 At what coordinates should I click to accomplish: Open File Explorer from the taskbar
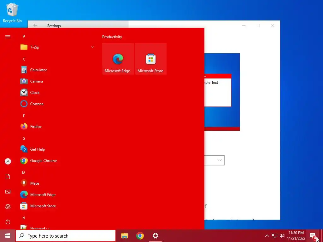(124, 236)
